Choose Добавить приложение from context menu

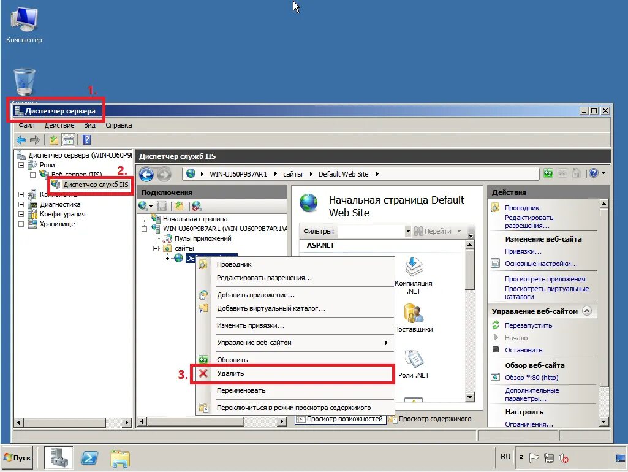click(295, 295)
